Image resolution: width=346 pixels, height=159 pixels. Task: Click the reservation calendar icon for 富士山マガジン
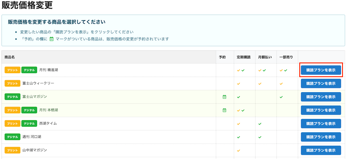pyautogui.click(x=224, y=97)
